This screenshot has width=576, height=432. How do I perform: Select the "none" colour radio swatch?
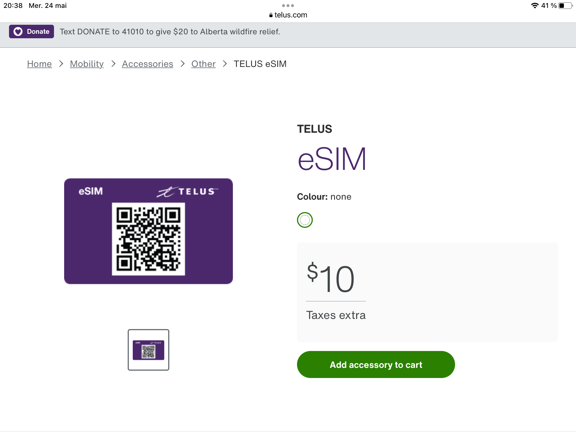(x=305, y=220)
